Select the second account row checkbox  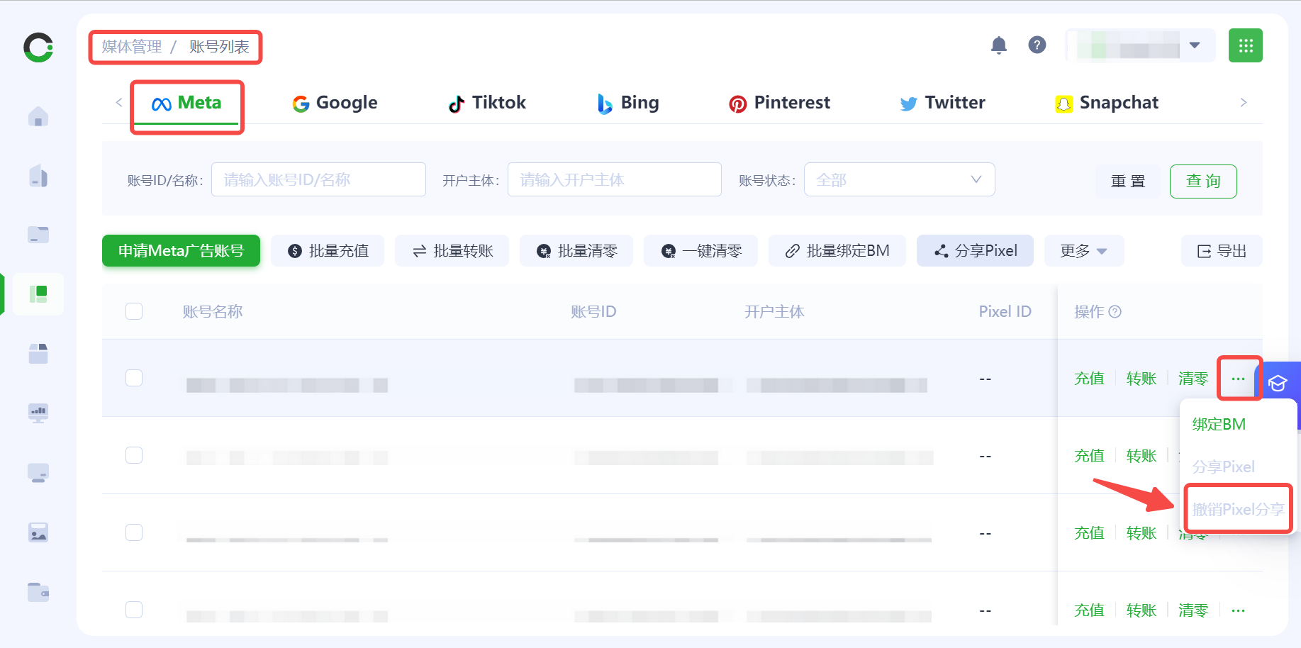[x=134, y=455]
